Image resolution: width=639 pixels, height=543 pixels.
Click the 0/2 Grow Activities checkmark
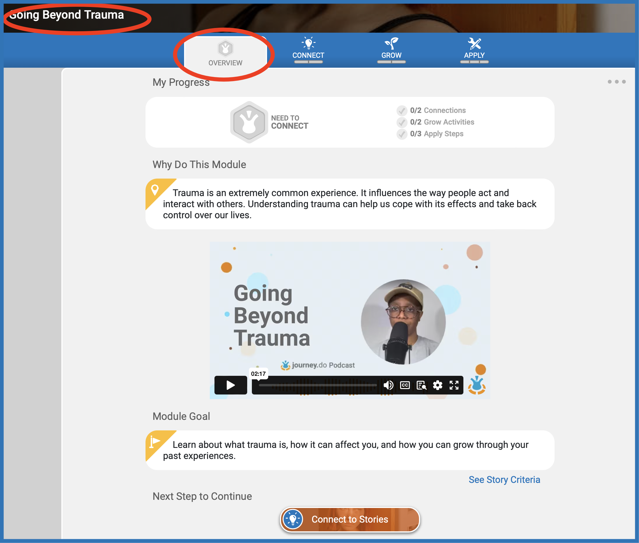point(402,122)
